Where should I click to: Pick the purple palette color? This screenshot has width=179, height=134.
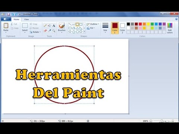pos(164,24)
